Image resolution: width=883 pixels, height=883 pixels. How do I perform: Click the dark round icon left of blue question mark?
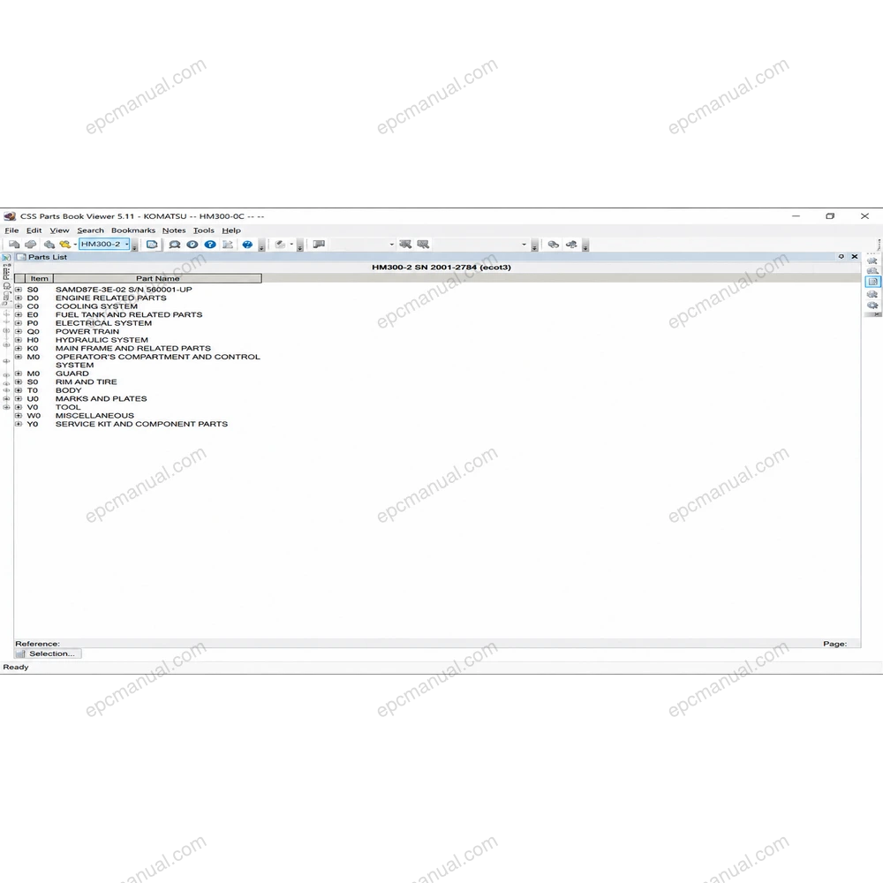192,245
